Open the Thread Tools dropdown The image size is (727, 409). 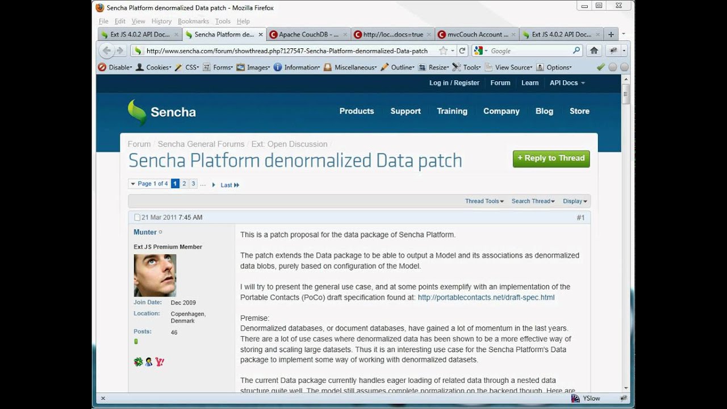(484, 201)
